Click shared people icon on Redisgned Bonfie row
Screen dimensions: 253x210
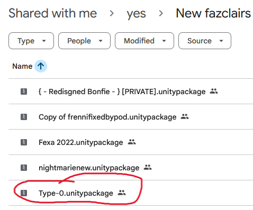[x=214, y=91]
